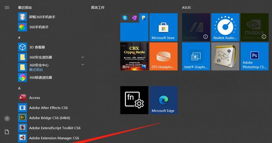Click the MyASUS tile warning badge
The image size is (272, 143).
pyautogui.click(x=205, y=37)
